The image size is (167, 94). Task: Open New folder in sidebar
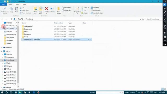(10, 38)
